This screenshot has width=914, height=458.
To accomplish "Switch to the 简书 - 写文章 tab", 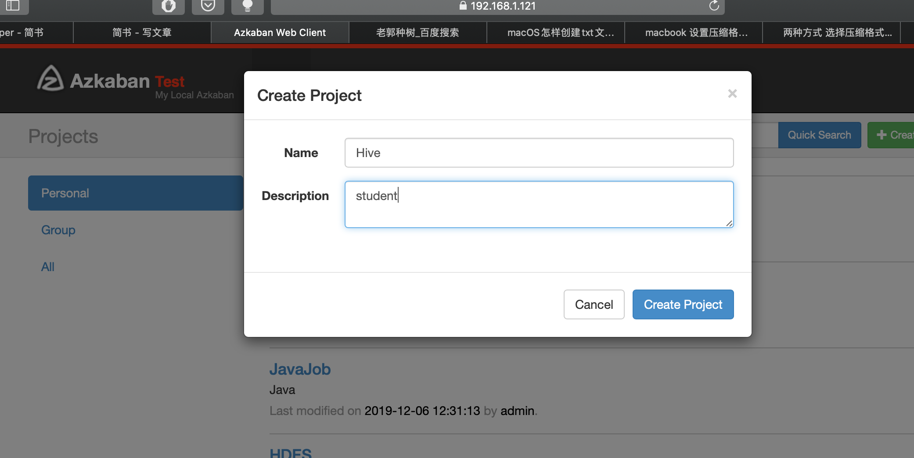I will [x=142, y=32].
